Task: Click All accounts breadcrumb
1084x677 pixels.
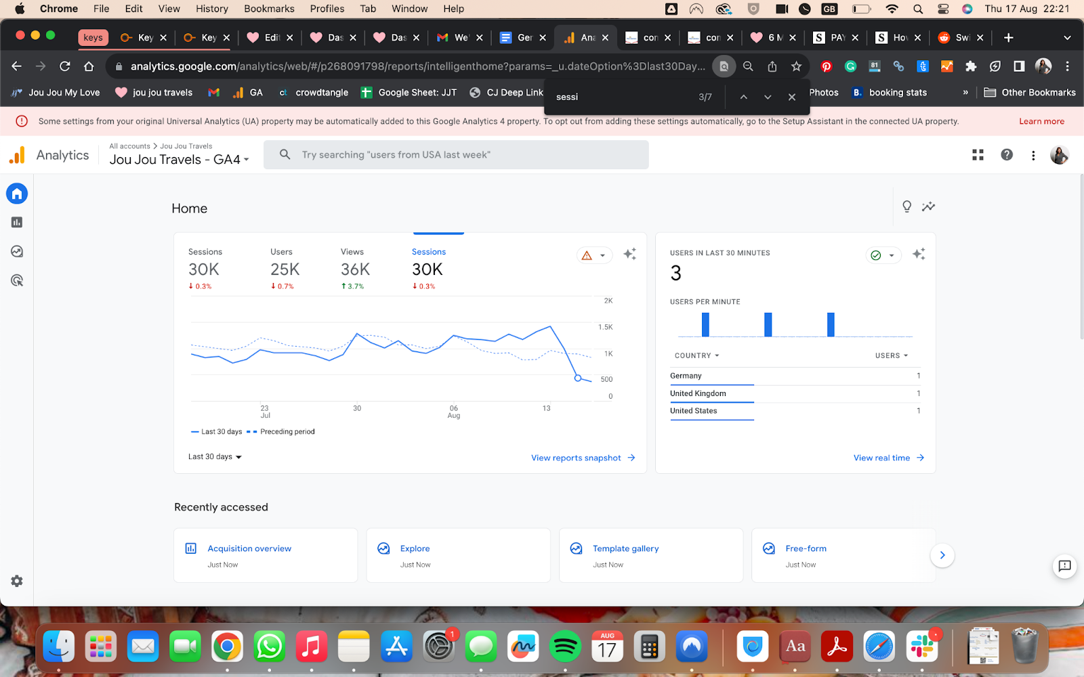Action: point(129,146)
